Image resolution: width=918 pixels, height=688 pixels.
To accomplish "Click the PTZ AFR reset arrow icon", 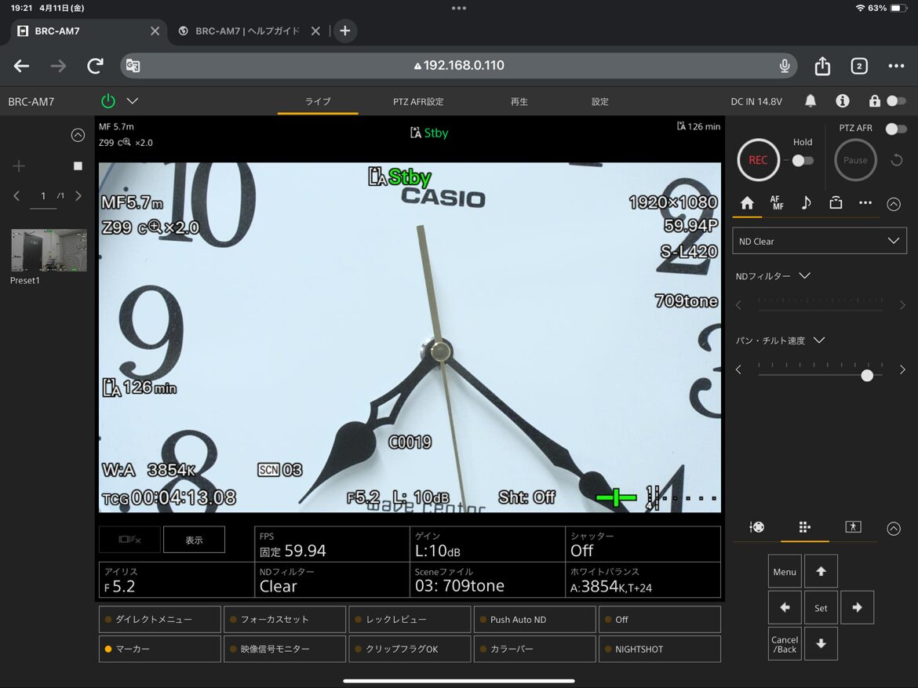I will 896,160.
